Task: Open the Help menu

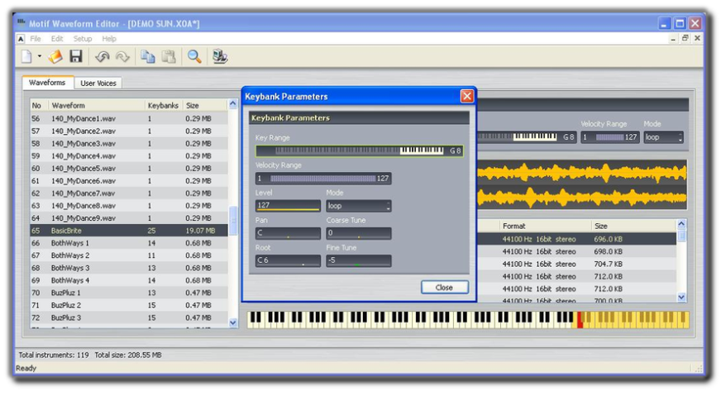Action: click(109, 39)
